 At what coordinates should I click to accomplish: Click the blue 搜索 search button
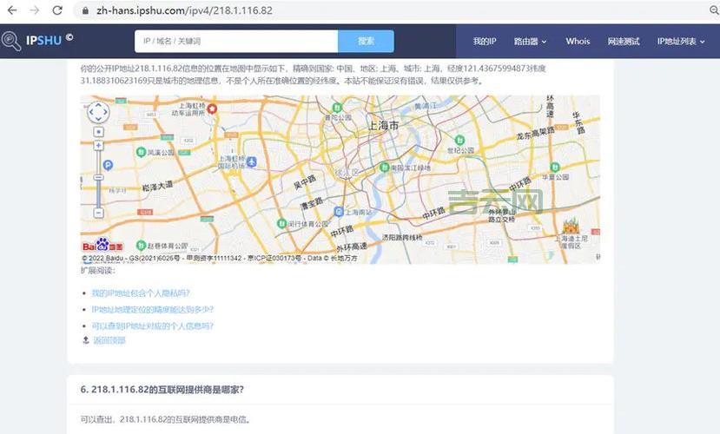(366, 42)
